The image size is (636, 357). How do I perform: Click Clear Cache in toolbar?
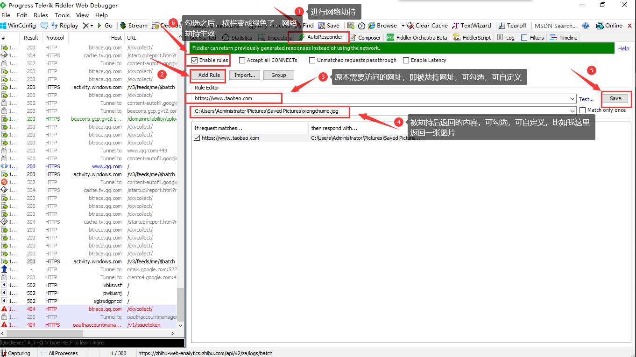point(427,26)
